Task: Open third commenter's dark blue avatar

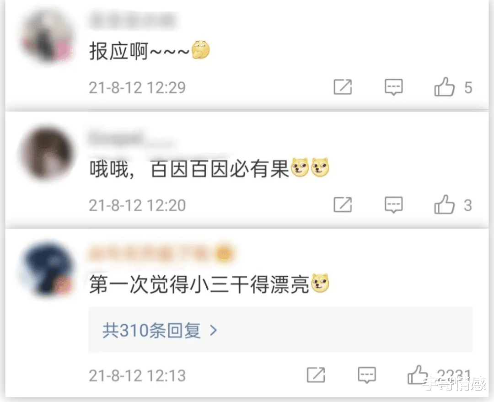Action: point(47,269)
